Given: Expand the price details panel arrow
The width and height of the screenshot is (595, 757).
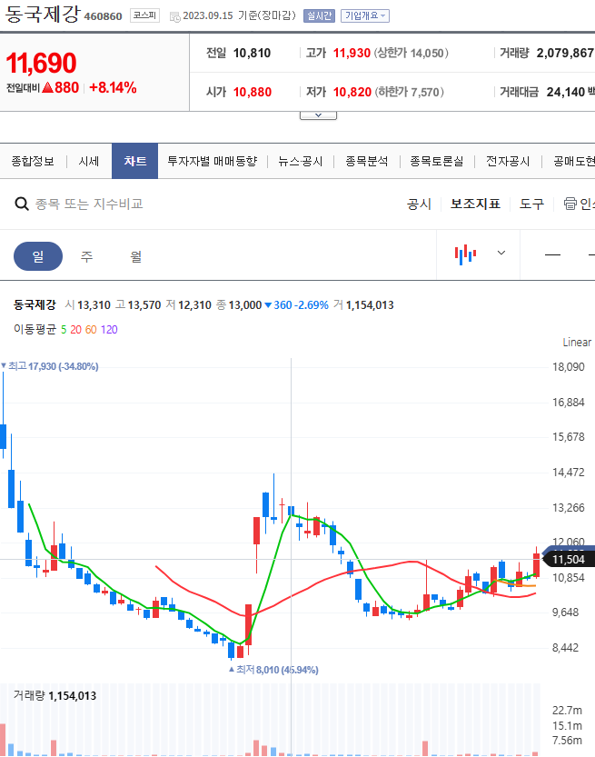Looking at the screenshot, I should click(x=318, y=115).
